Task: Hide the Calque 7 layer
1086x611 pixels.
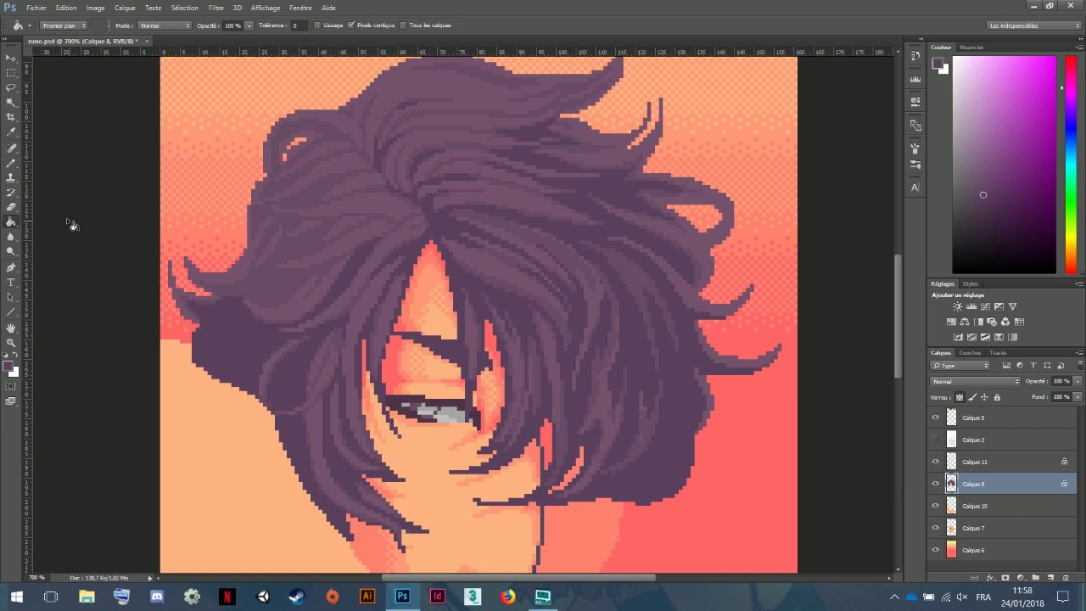Action: tap(936, 528)
